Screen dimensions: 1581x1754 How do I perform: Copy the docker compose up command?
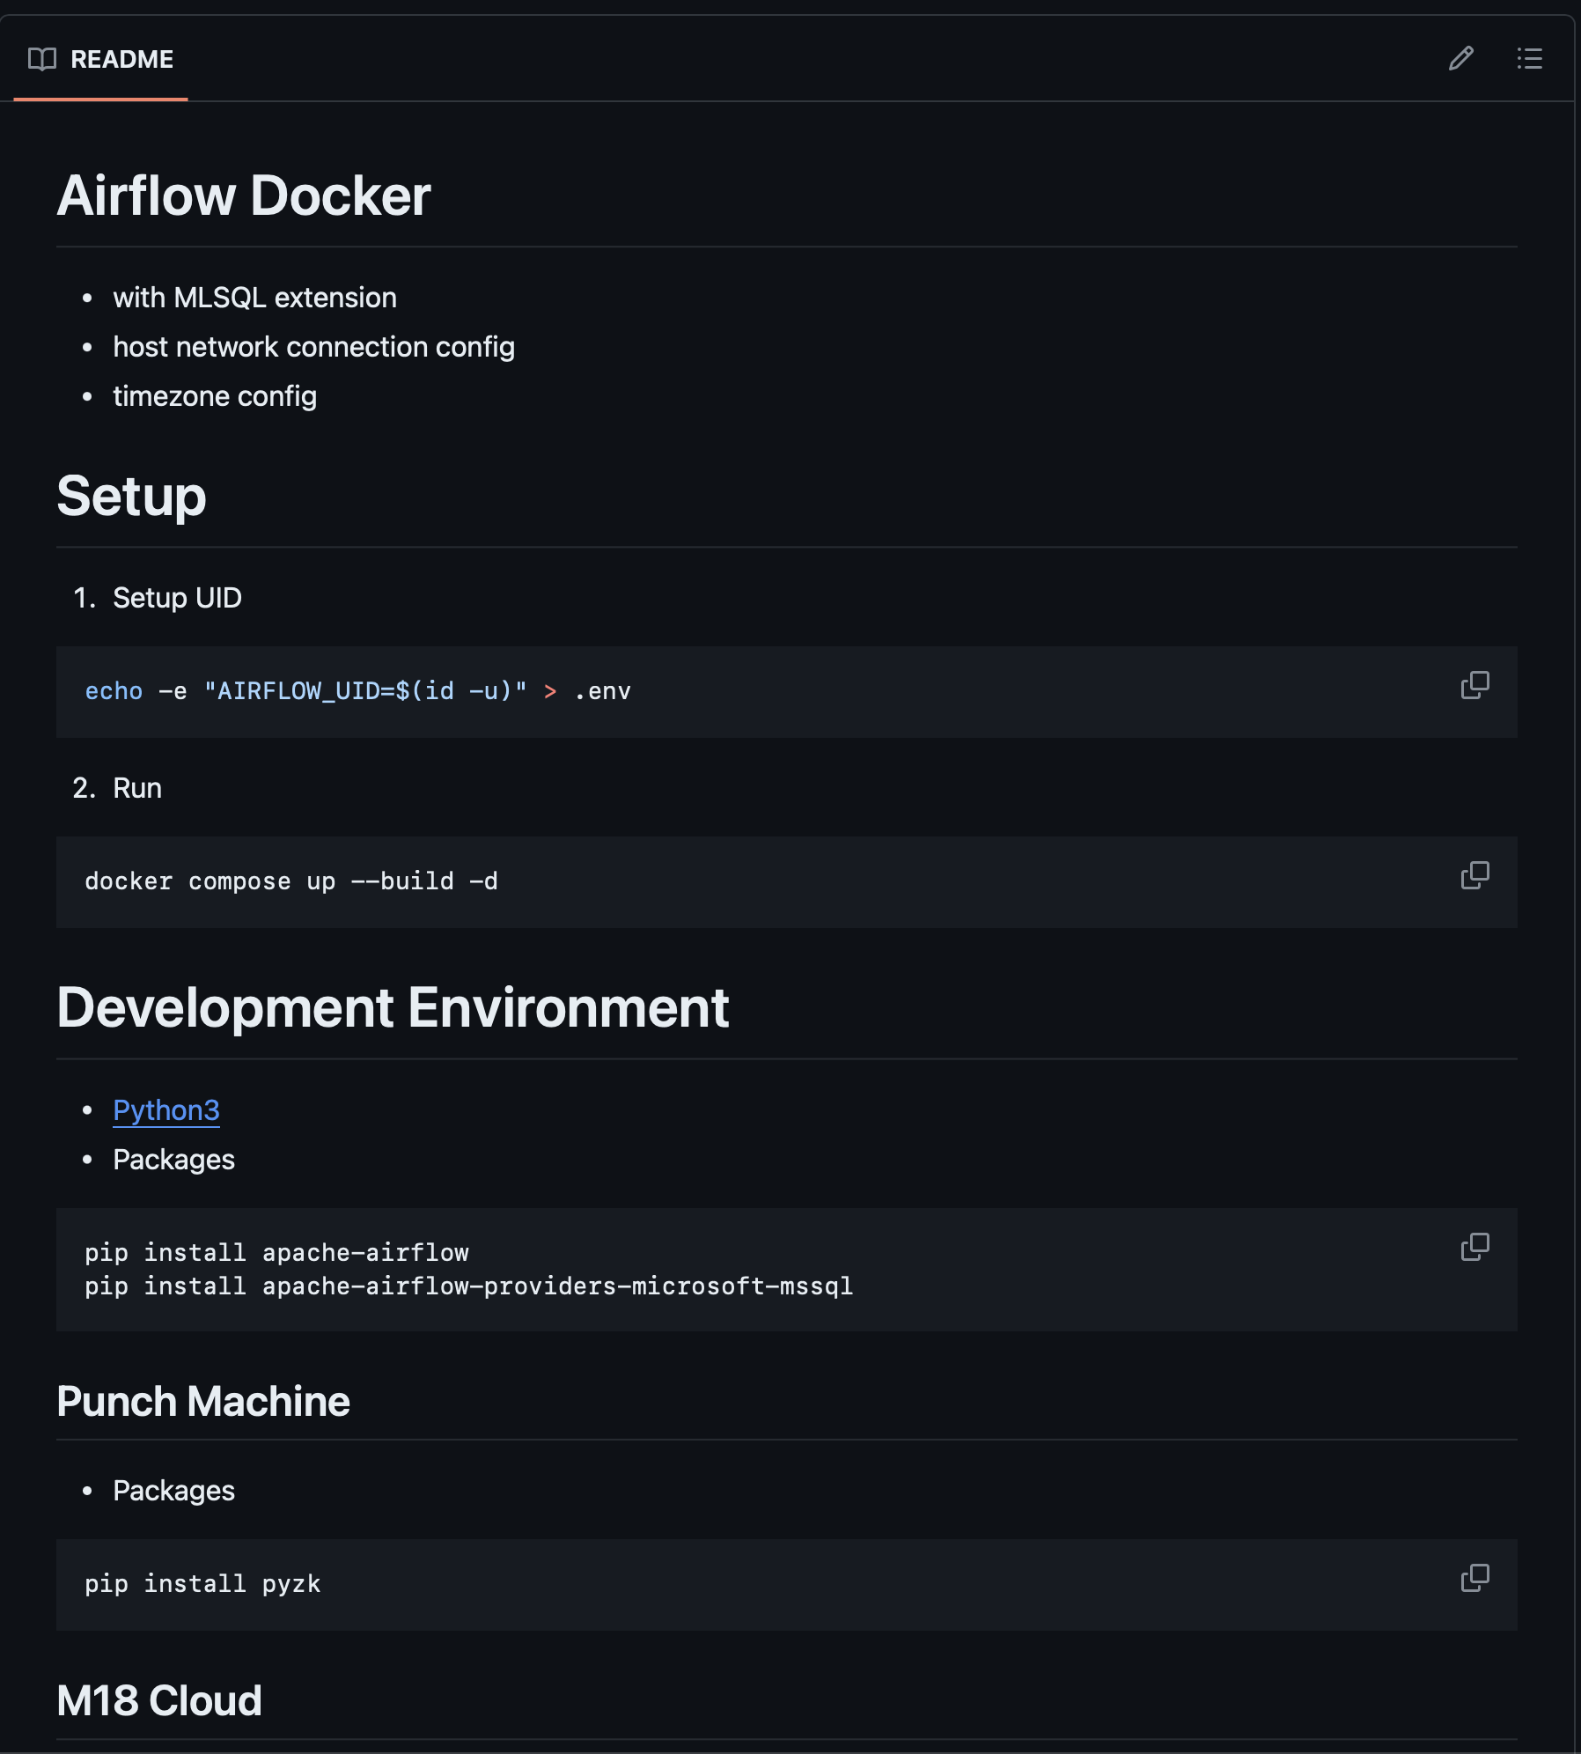coord(1475,875)
